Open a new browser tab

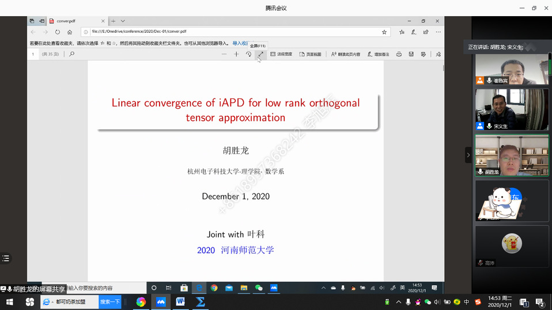pos(114,21)
